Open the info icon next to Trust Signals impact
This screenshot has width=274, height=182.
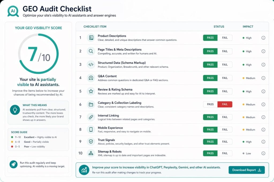coord(263,141)
